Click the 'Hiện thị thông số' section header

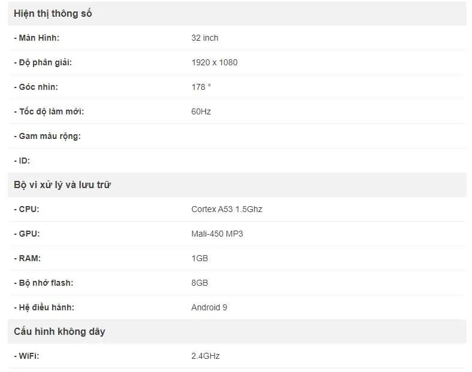click(53, 14)
